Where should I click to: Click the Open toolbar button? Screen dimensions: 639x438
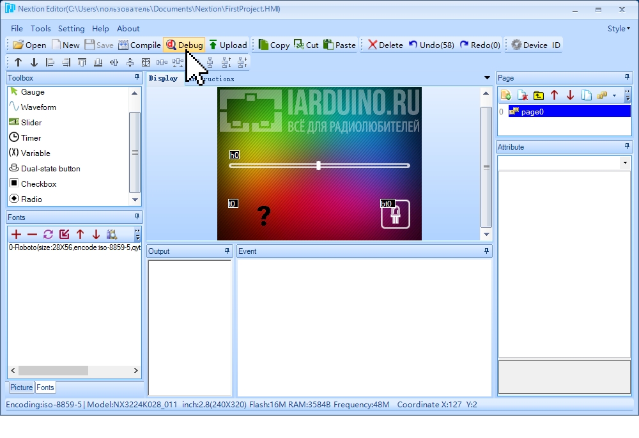click(29, 45)
